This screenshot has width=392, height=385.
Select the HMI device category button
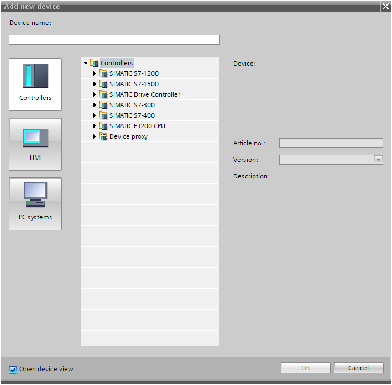pos(35,144)
